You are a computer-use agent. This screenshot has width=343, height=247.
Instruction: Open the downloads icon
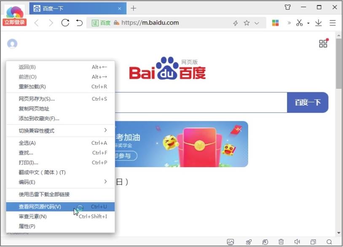(x=319, y=23)
